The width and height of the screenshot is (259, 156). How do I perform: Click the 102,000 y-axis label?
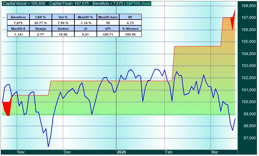pyautogui.click(x=249, y=78)
